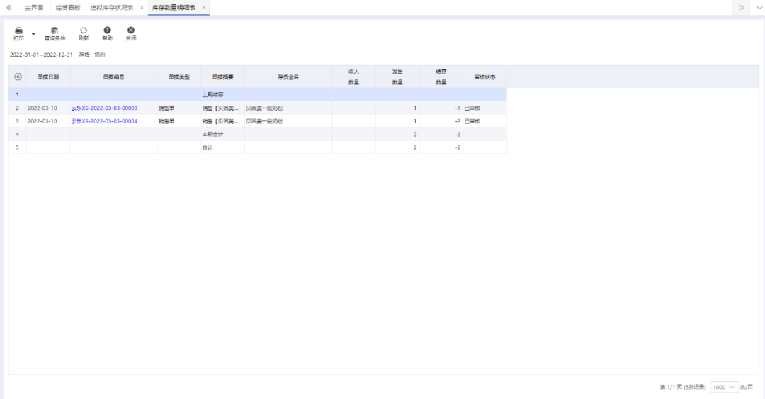Open document link ending in 00003
The width and height of the screenshot is (765, 399).
[x=104, y=108]
